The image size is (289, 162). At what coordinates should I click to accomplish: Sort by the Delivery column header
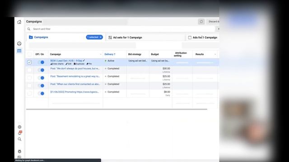pos(110,54)
